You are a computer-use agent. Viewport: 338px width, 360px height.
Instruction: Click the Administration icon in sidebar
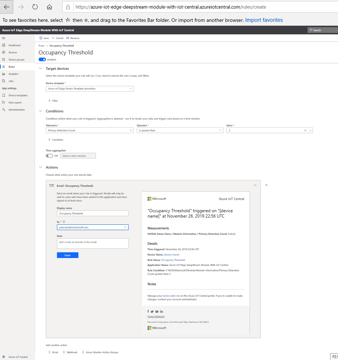(x=4, y=110)
